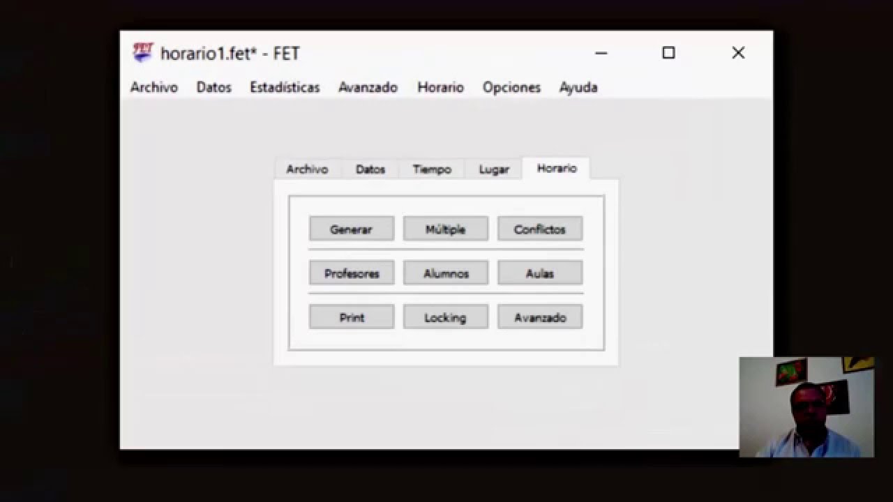Maximize the FET window
The height and width of the screenshot is (502, 893).
[x=668, y=53]
